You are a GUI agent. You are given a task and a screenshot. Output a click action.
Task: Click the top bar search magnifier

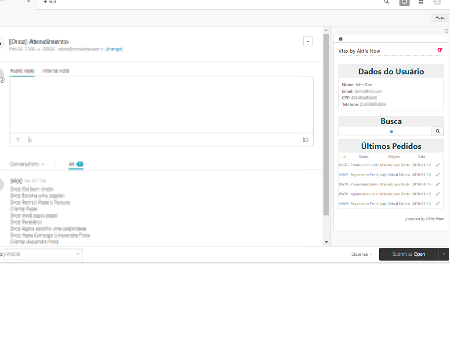point(387,2)
